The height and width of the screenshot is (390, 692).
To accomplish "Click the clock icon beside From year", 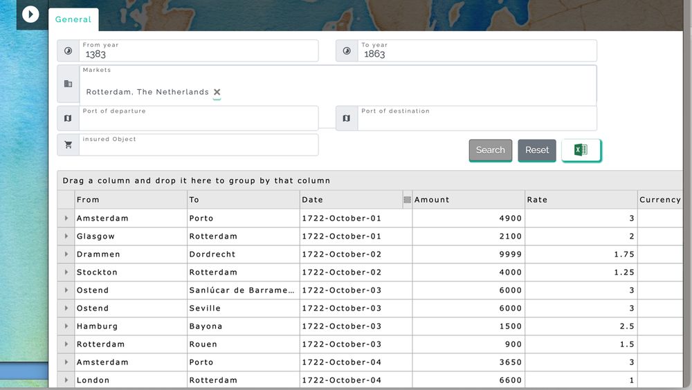I will [x=68, y=50].
